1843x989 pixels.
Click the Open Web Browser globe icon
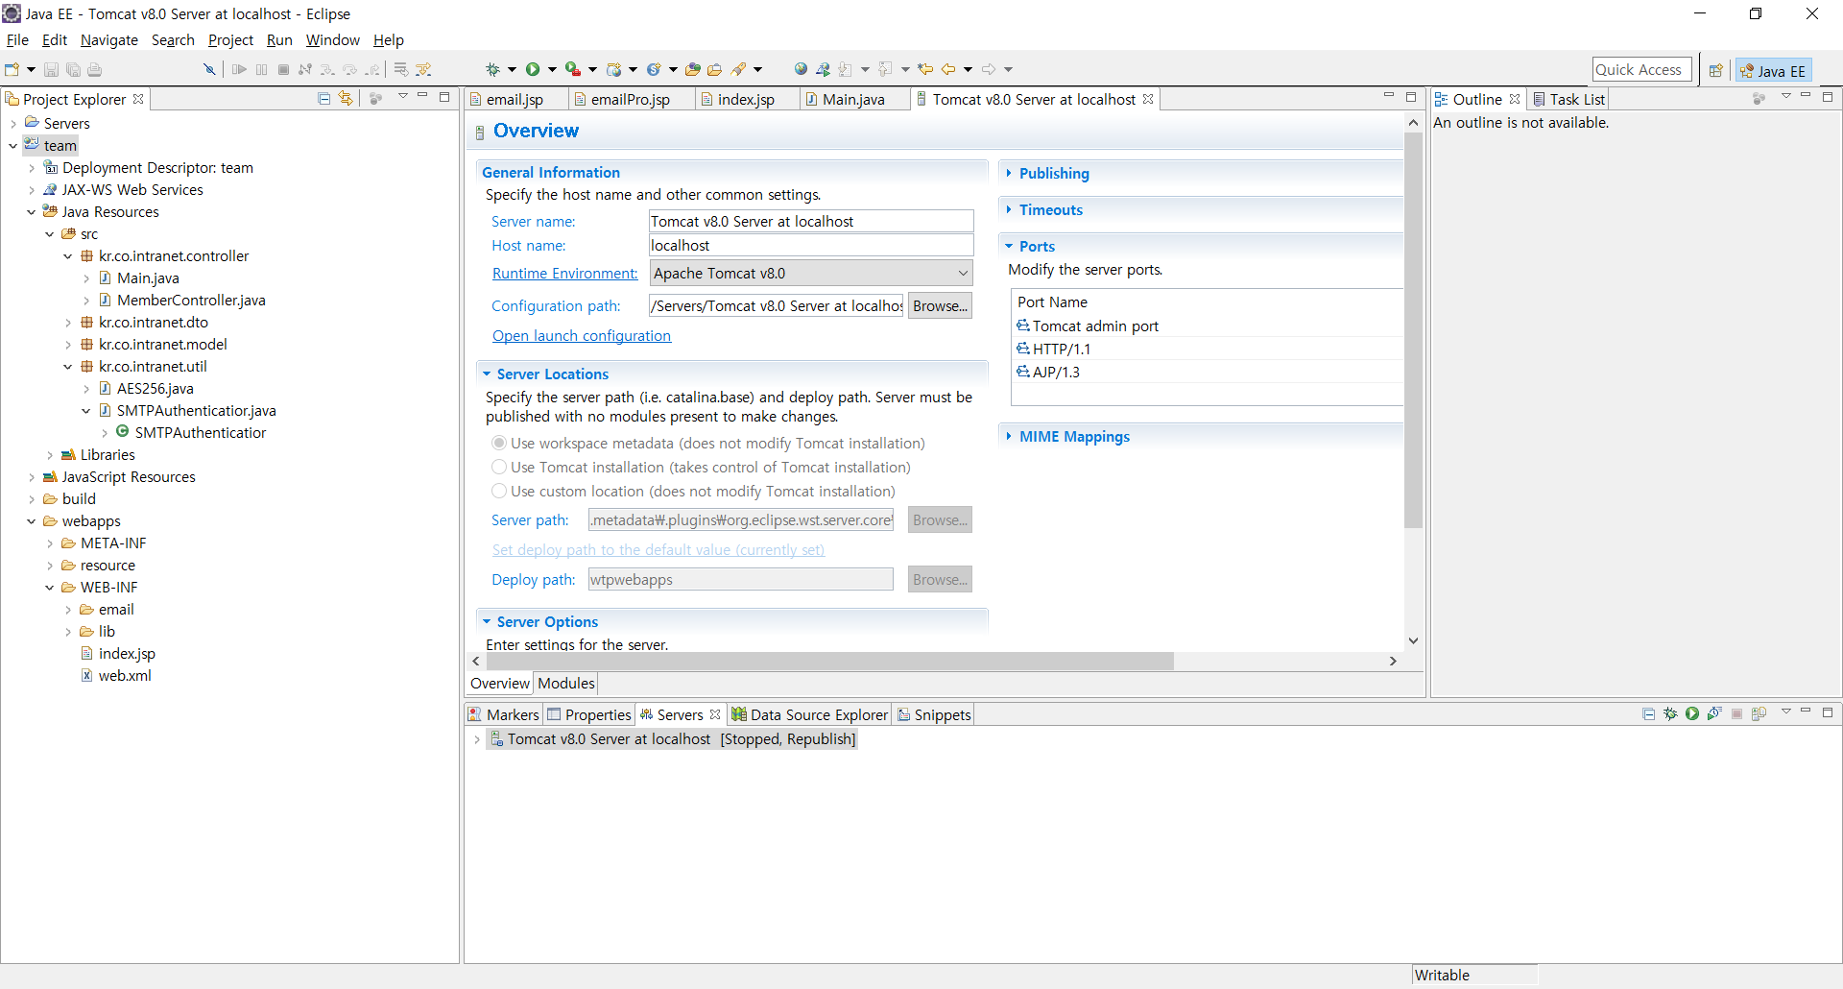[x=801, y=69]
